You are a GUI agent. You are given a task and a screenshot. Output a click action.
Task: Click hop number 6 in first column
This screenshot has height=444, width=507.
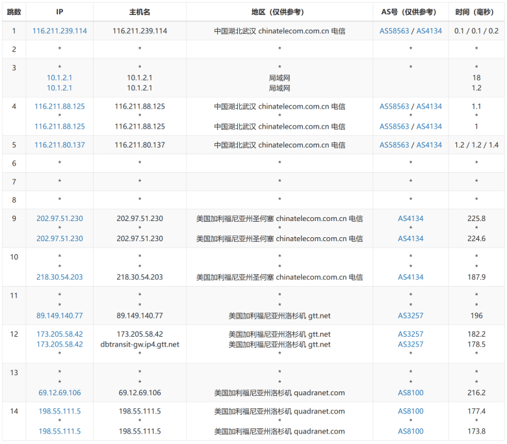(14, 163)
